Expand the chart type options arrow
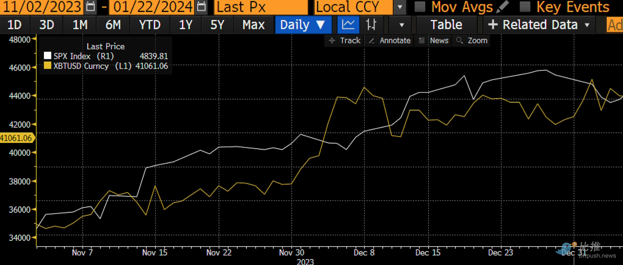 pos(401,25)
